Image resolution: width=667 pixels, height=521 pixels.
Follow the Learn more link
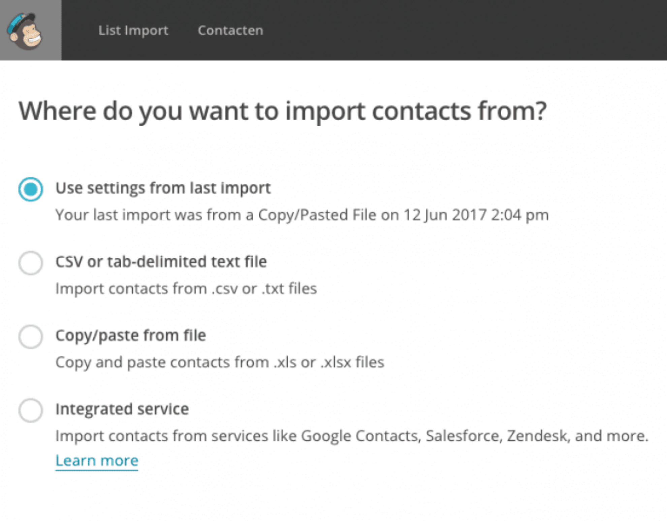tap(97, 460)
